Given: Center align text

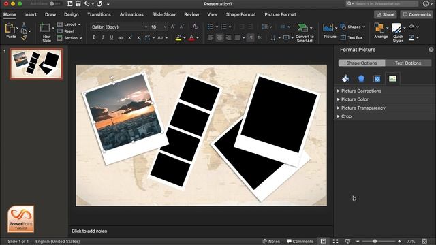Looking at the screenshot, I should [219, 37].
